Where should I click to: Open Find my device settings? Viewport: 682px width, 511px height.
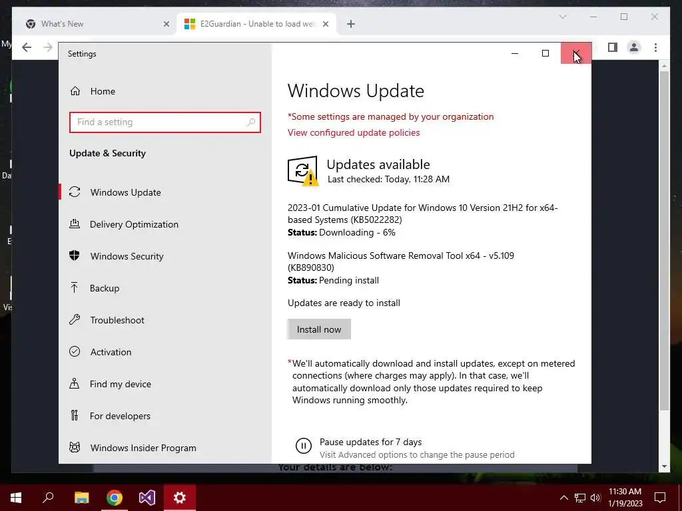tap(120, 384)
